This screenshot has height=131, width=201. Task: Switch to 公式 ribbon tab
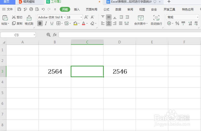106,9
